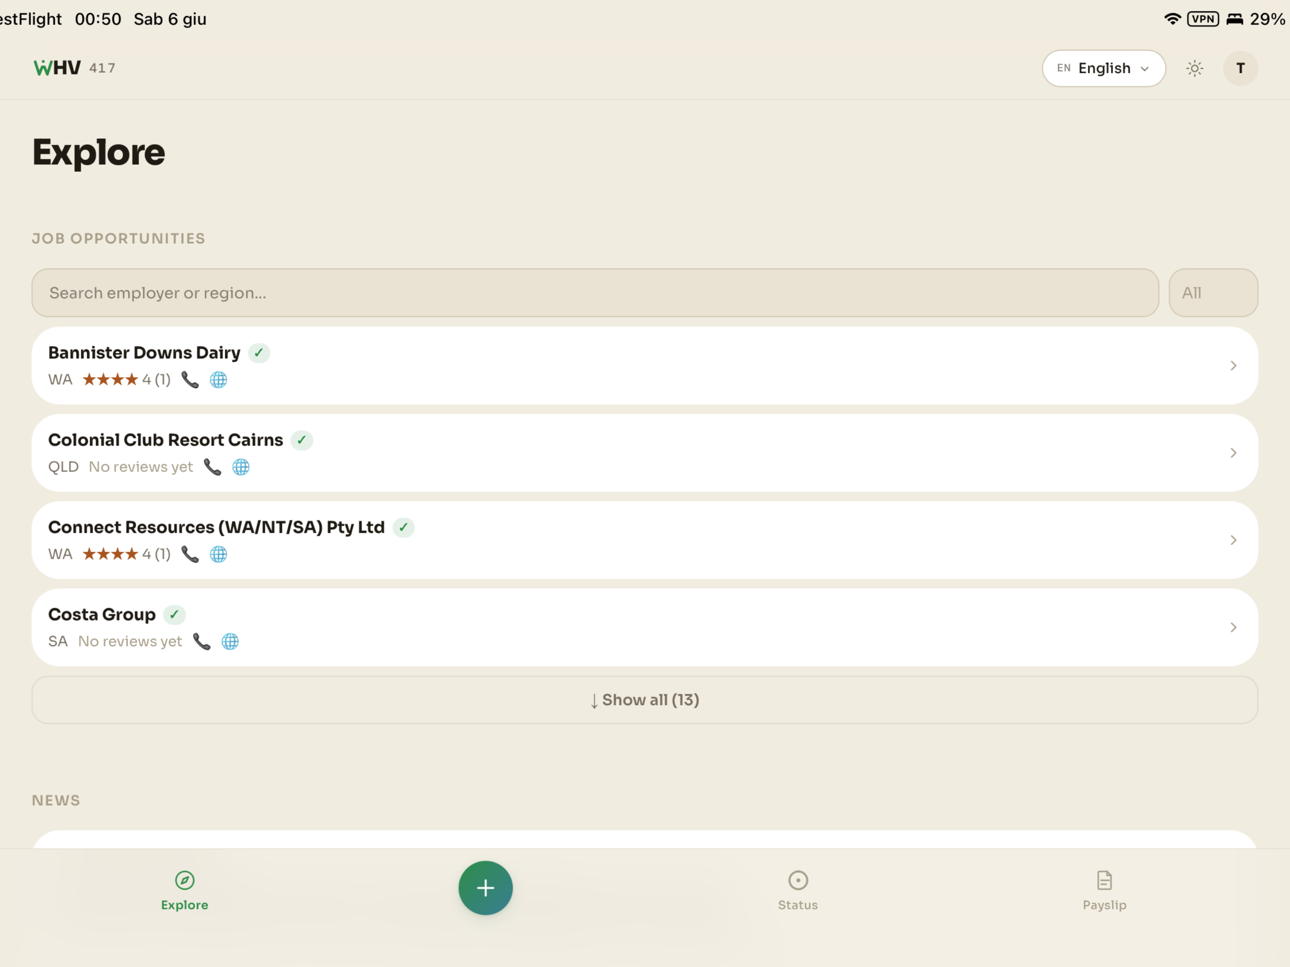Open Connect Resources (WA/NT/SA) Pty Ltd name
The image size is (1290, 967).
(217, 528)
